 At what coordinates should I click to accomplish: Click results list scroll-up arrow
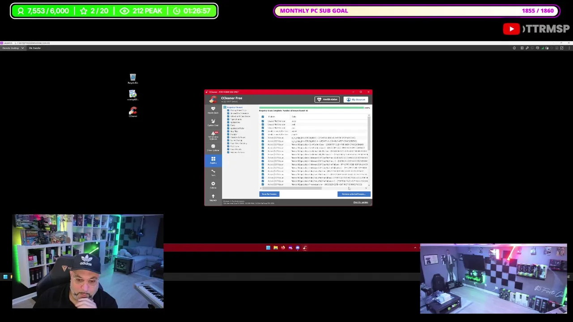click(x=369, y=115)
